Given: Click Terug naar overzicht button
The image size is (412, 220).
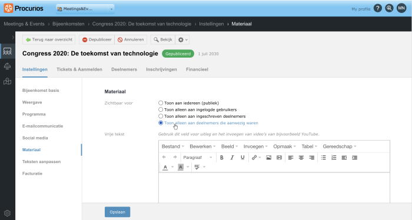Looking at the screenshot, I should [49, 39].
